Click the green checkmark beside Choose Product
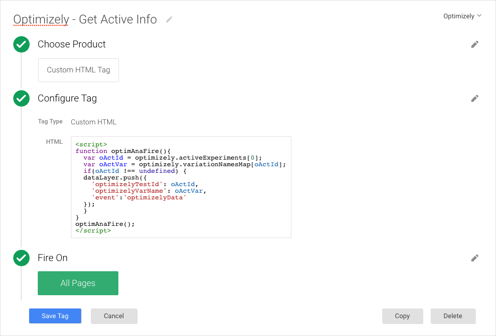Image resolution: width=496 pixels, height=336 pixels. (21, 44)
